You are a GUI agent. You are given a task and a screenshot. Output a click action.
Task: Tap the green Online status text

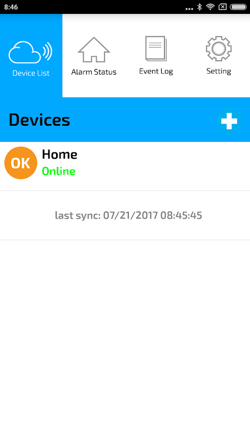(x=59, y=171)
